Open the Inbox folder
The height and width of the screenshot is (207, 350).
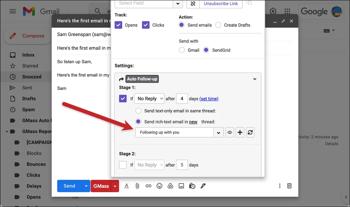pos(28,55)
